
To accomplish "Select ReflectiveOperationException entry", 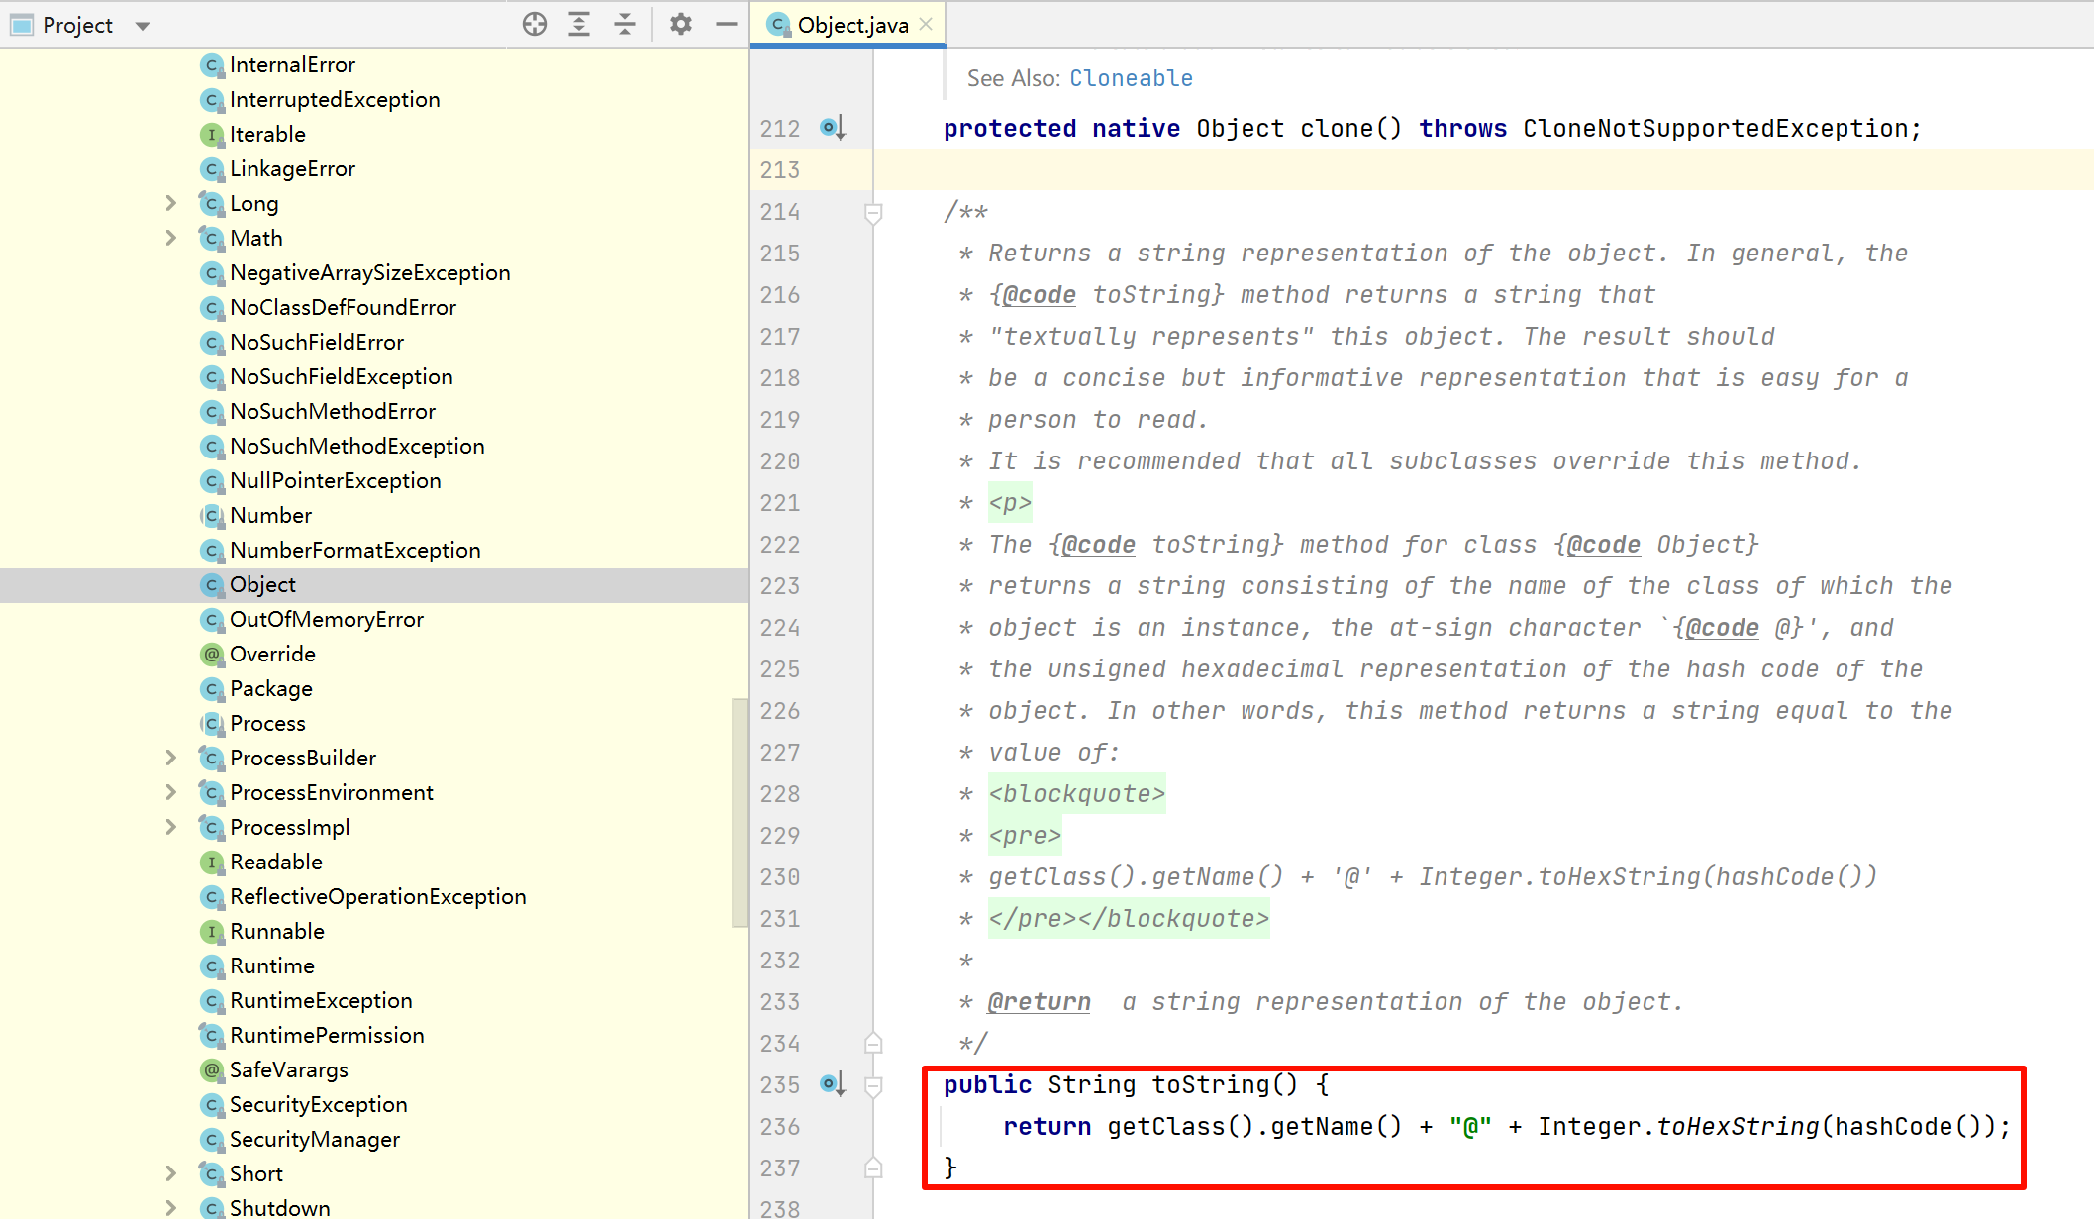I will pyautogui.click(x=378, y=897).
